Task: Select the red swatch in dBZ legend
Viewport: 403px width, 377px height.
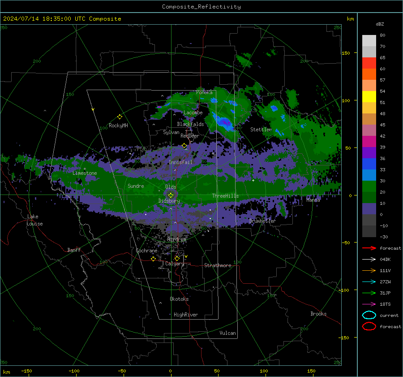Action: point(369,63)
